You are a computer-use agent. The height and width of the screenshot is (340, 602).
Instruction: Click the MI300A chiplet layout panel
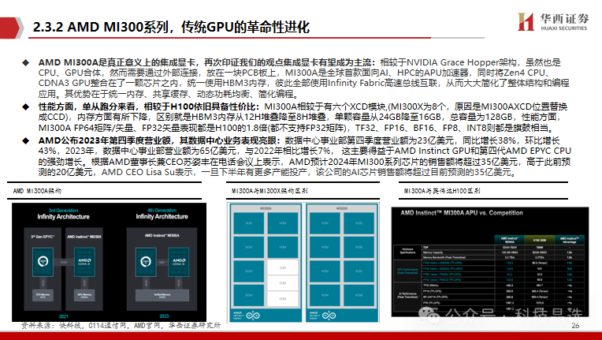pos(266,263)
